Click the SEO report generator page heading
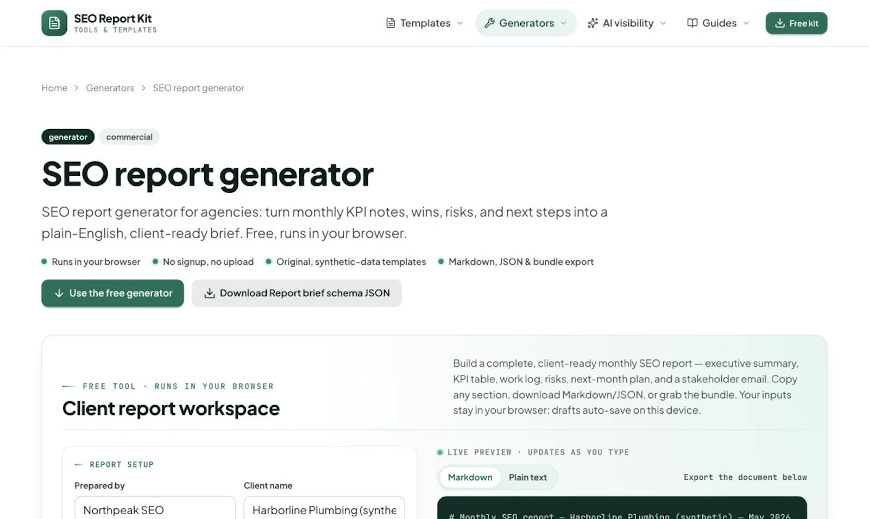The width and height of the screenshot is (869, 519). pyautogui.click(x=207, y=174)
